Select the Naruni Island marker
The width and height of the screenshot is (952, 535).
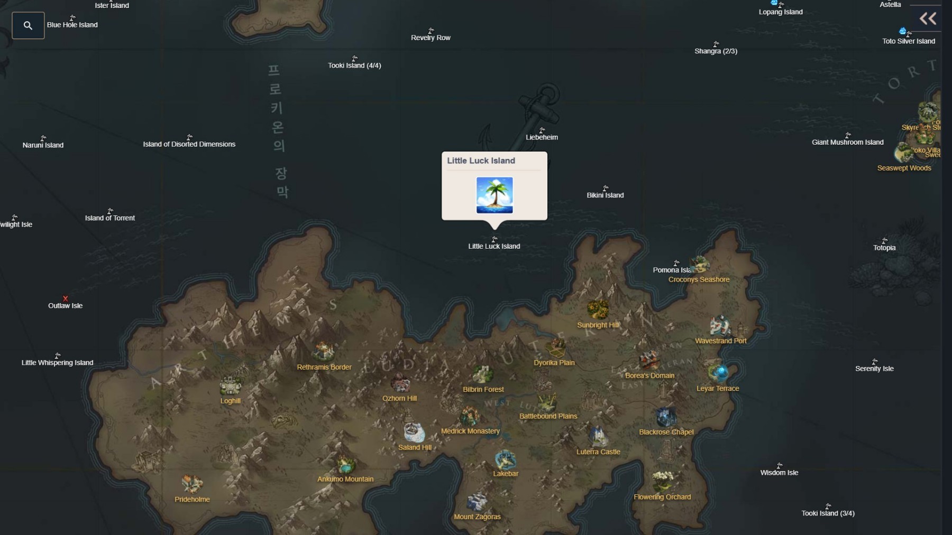click(43, 138)
